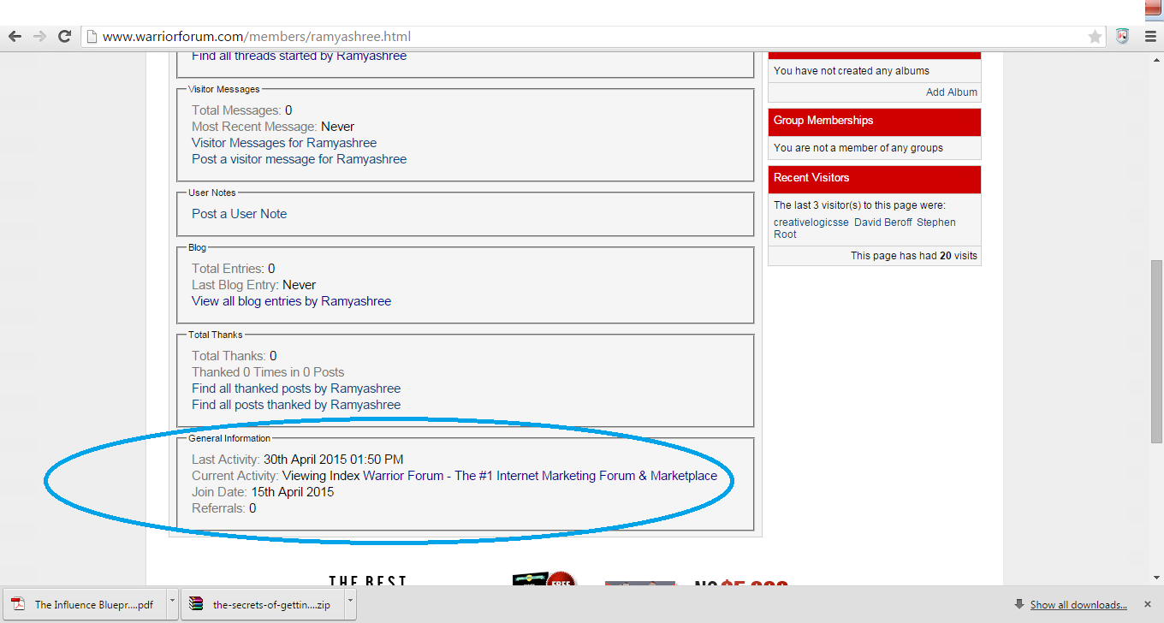Open Visitor Messages for Ramyashree

pyautogui.click(x=284, y=143)
